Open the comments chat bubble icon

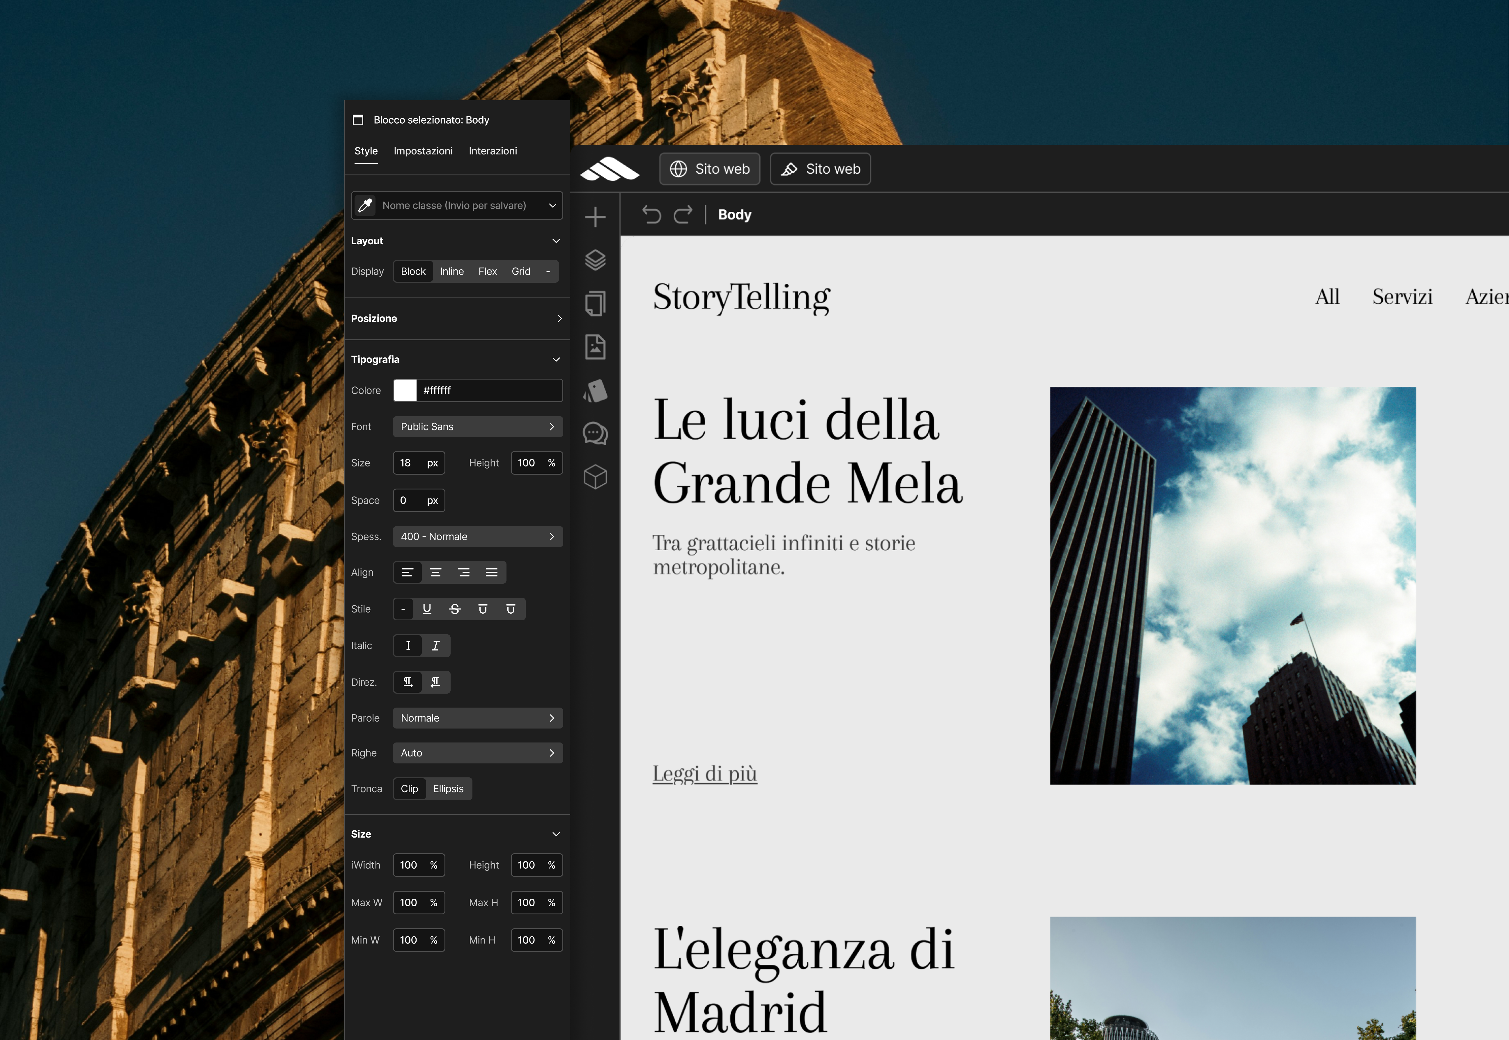pyautogui.click(x=595, y=433)
